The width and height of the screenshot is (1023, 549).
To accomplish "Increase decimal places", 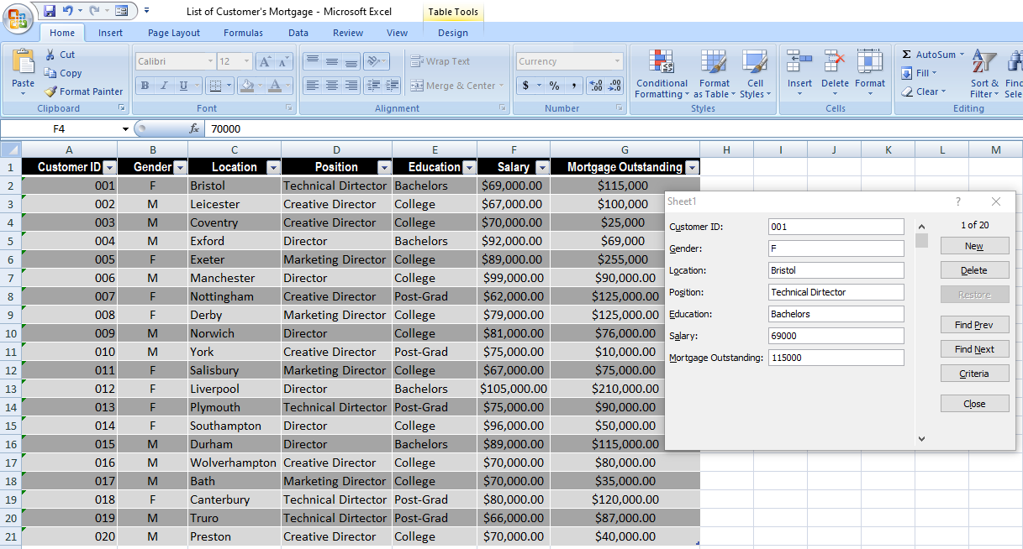I will point(596,86).
